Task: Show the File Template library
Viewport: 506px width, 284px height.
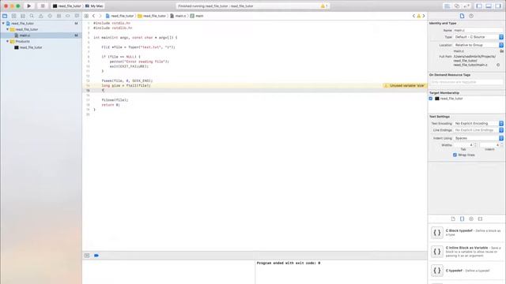Action: coord(453,219)
